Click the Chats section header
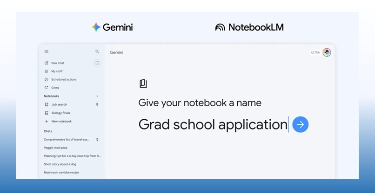This screenshot has width=375, height=193. [48, 131]
